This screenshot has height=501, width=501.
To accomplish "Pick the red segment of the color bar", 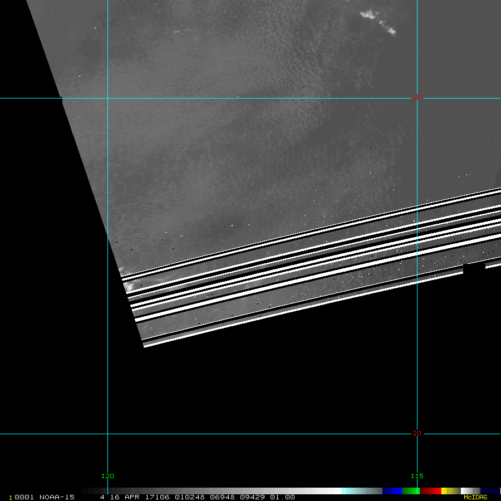I will [x=430, y=491].
